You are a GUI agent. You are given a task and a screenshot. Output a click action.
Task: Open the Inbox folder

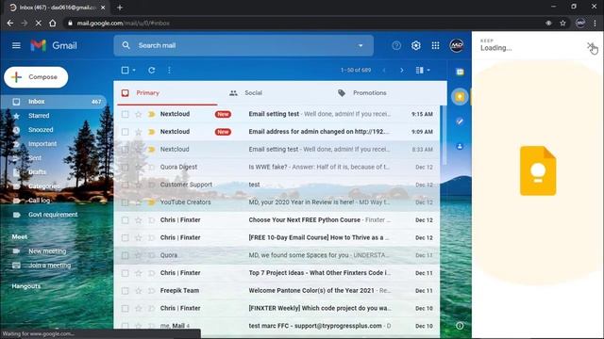coord(54,102)
